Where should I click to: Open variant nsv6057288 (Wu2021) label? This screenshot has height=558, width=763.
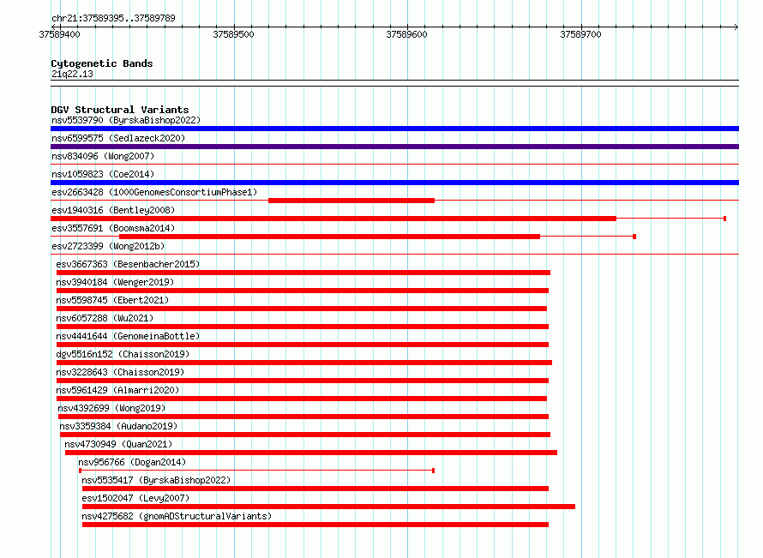tap(105, 318)
